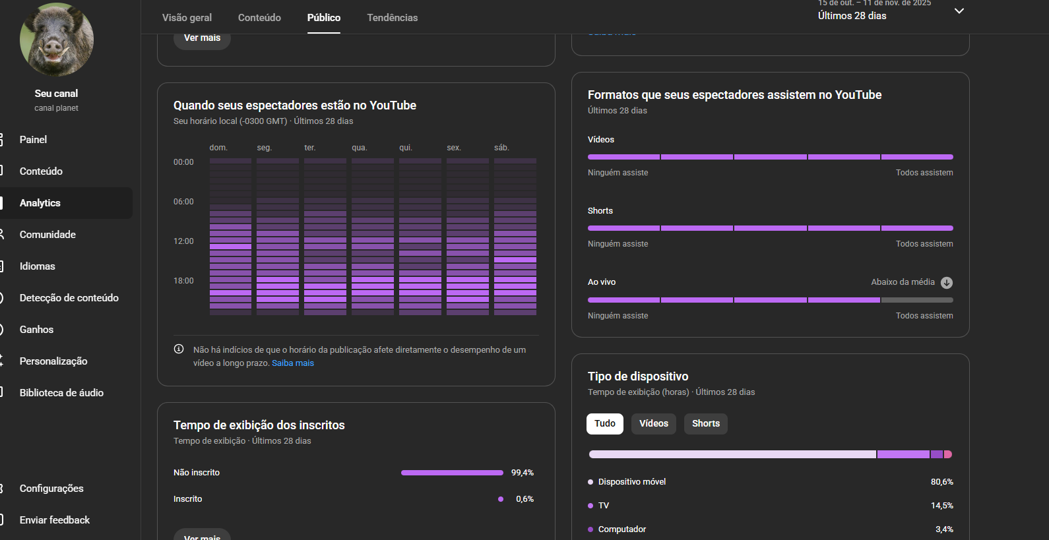Go to Comunidade in the sidebar
This screenshot has width=1049, height=540.
(48, 235)
